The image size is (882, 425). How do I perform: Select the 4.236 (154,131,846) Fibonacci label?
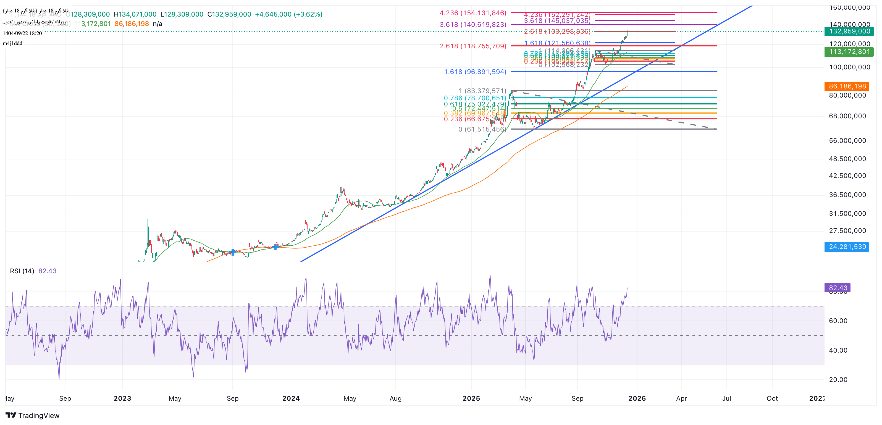(x=473, y=13)
